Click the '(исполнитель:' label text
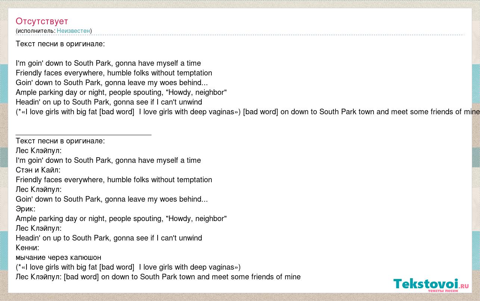 35,31
